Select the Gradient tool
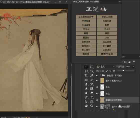This screenshot has width=140, height=118. coord(92,89)
